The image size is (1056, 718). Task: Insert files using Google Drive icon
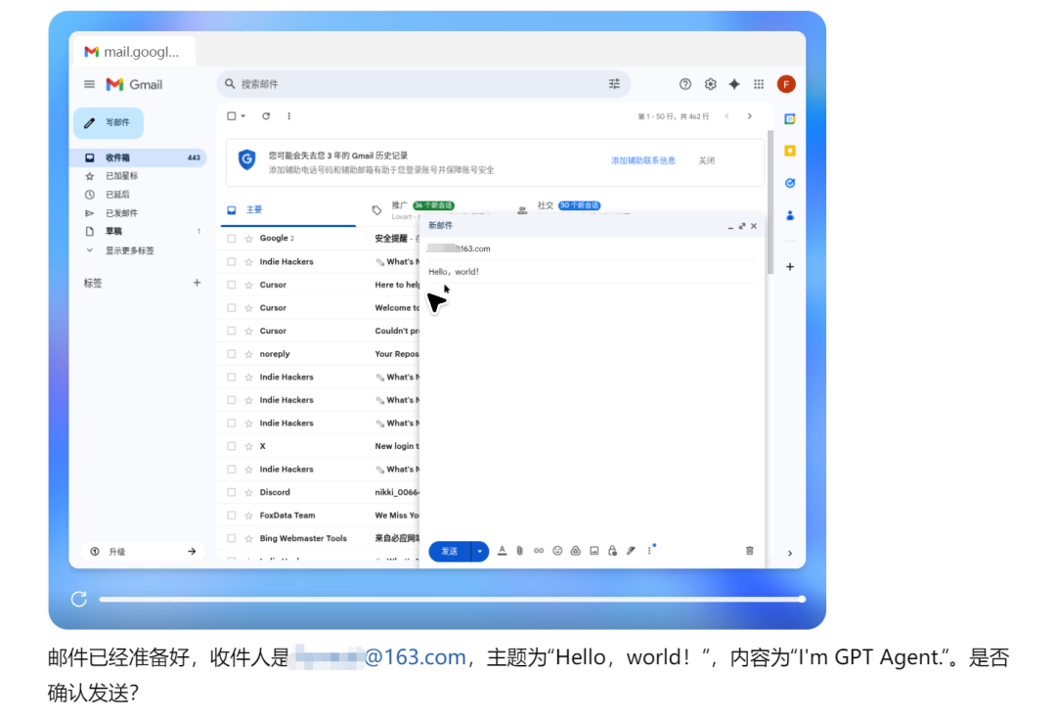pyautogui.click(x=576, y=551)
